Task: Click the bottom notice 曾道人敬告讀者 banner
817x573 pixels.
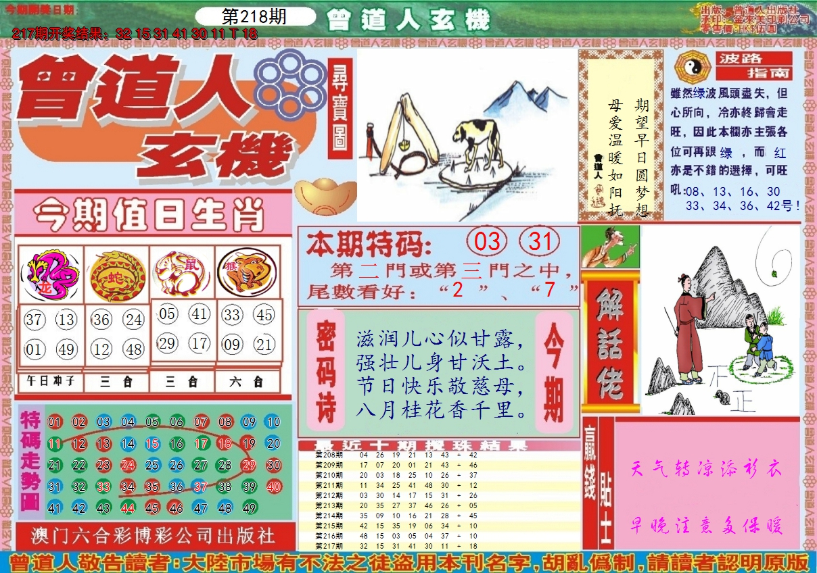Action: [x=408, y=562]
